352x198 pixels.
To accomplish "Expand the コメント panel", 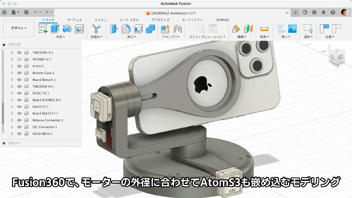I will click(4, 143).
